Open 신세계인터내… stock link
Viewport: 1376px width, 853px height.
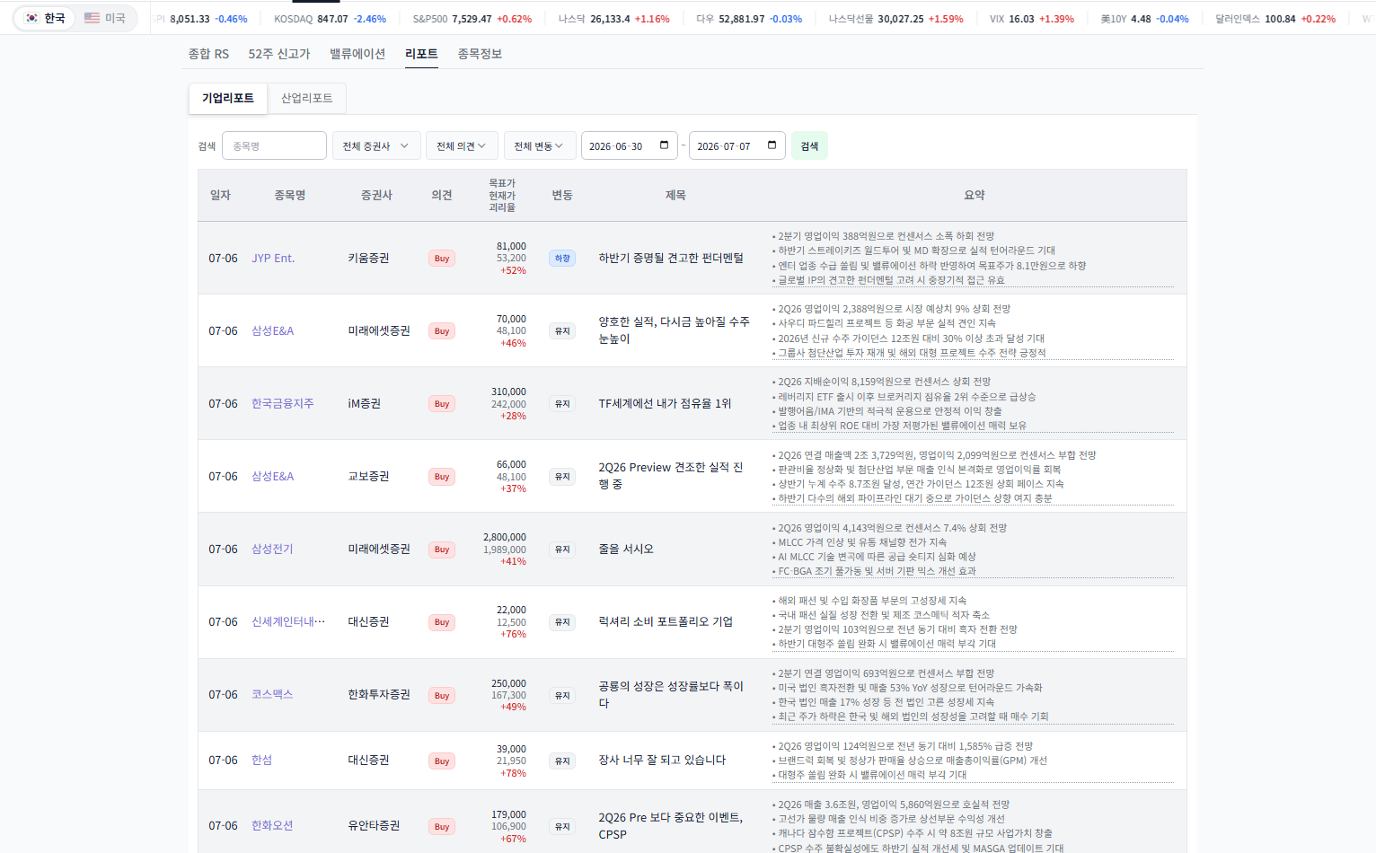(x=288, y=621)
